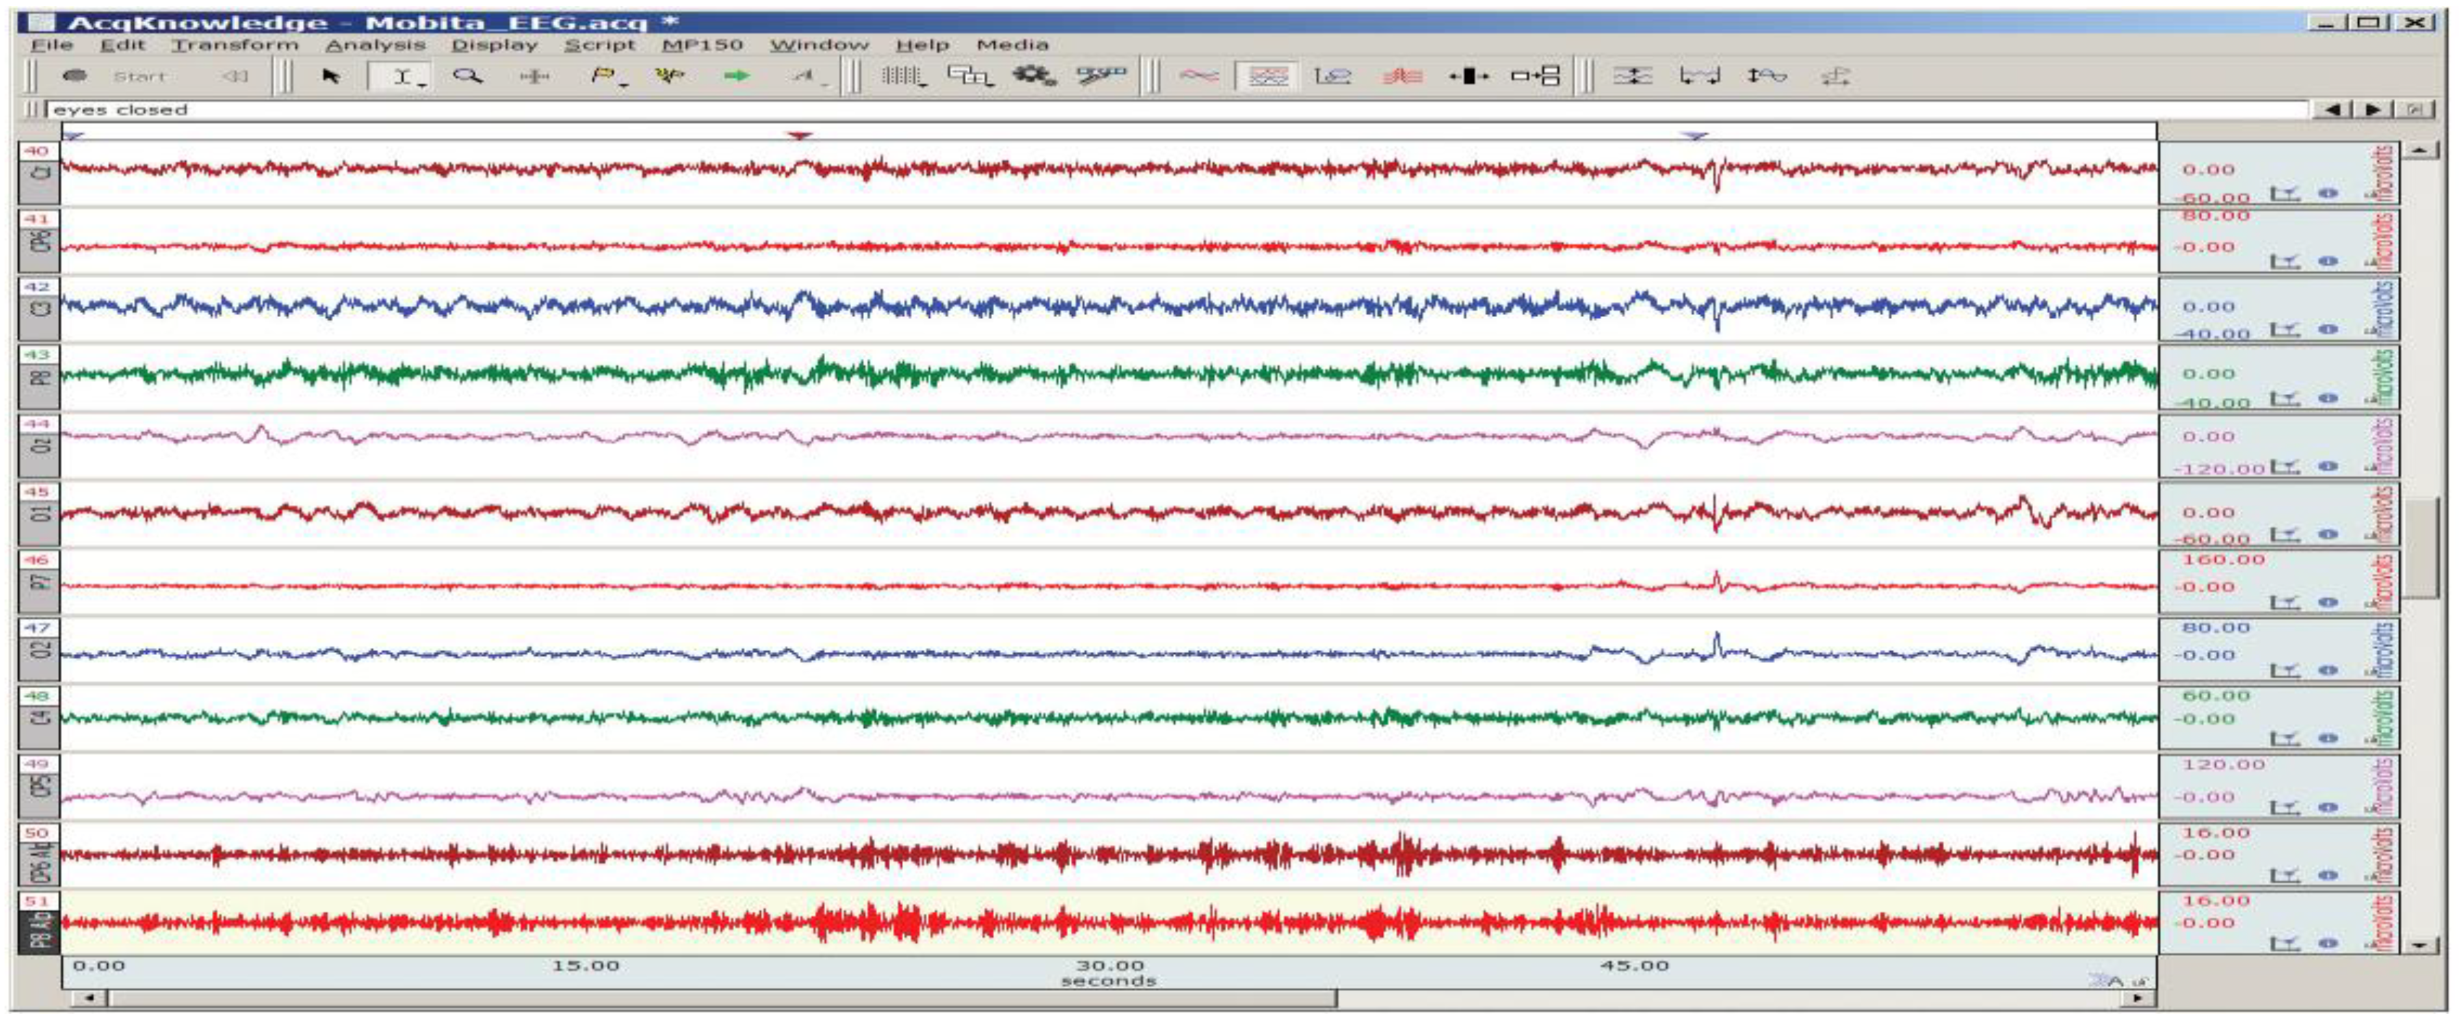2459x1021 pixels.
Task: Toggle the eye icon for channel 40
Action: point(2328,193)
